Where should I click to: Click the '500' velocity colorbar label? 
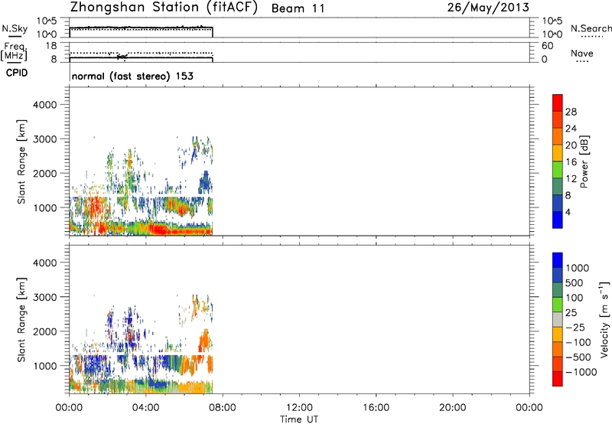[x=575, y=282]
